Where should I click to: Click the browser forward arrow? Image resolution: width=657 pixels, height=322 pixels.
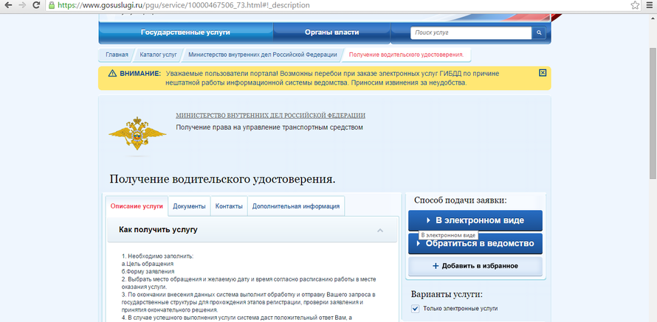pos(22,5)
